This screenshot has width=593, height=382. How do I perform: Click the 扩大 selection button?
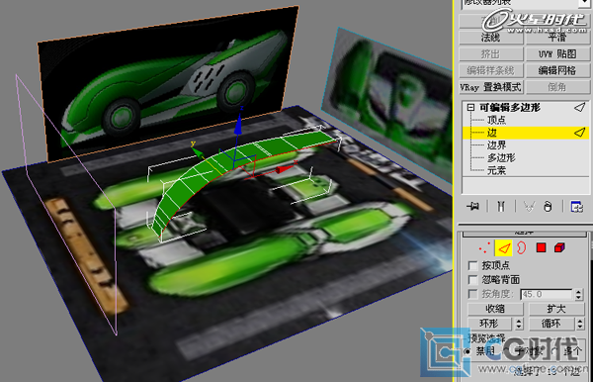pos(556,309)
